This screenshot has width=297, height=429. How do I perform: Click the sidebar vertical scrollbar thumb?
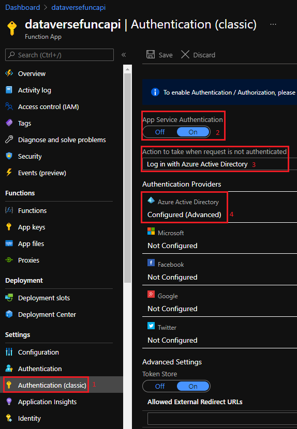click(127, 178)
